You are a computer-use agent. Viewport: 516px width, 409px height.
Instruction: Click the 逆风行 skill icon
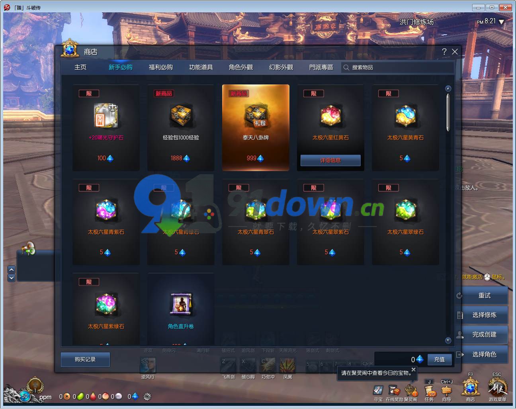[148, 365]
